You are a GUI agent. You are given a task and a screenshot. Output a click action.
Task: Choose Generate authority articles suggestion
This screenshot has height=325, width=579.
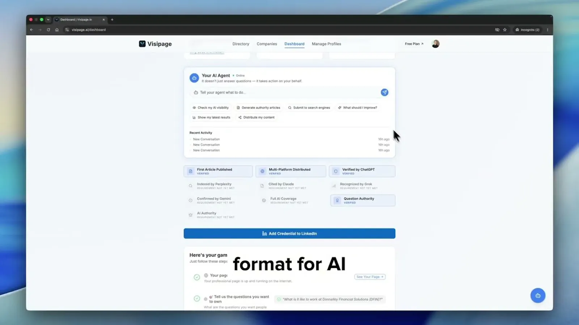click(x=258, y=108)
